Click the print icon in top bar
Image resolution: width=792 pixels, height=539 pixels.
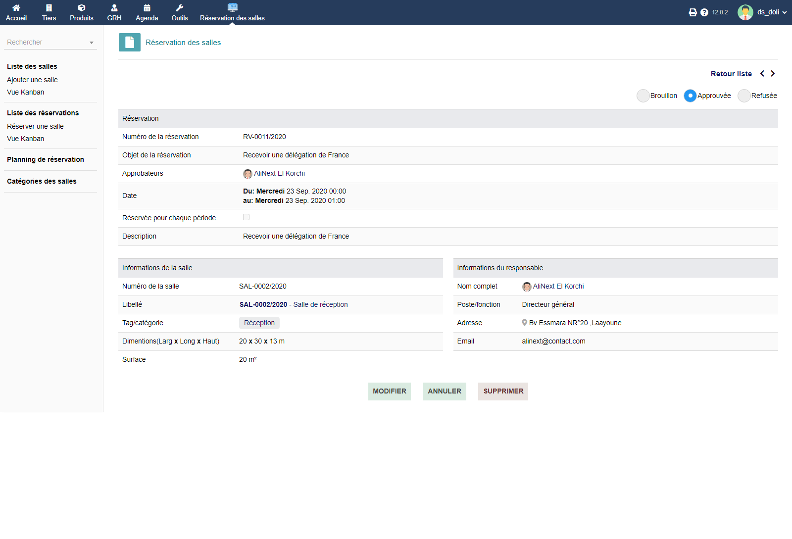click(x=693, y=12)
